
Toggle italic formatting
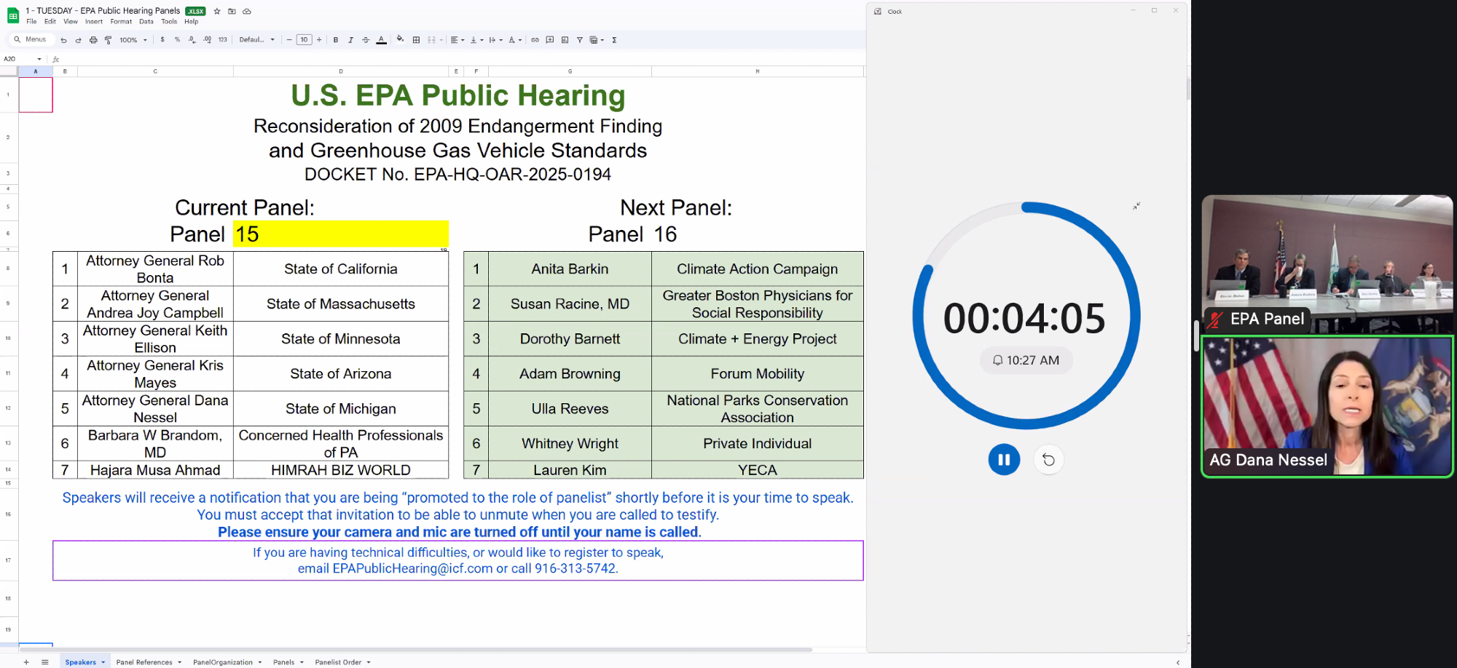click(350, 40)
